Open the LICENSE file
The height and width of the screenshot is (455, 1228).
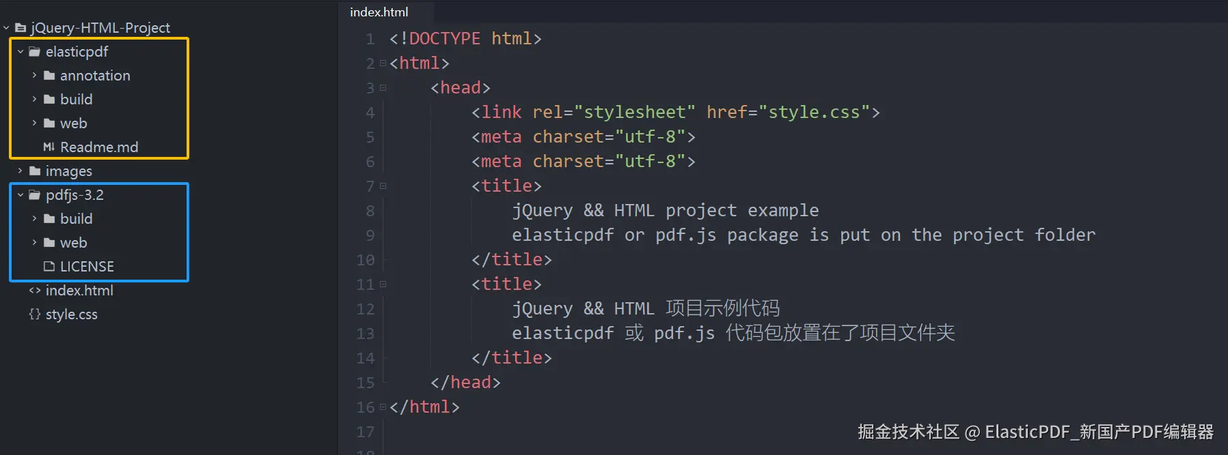(87, 267)
